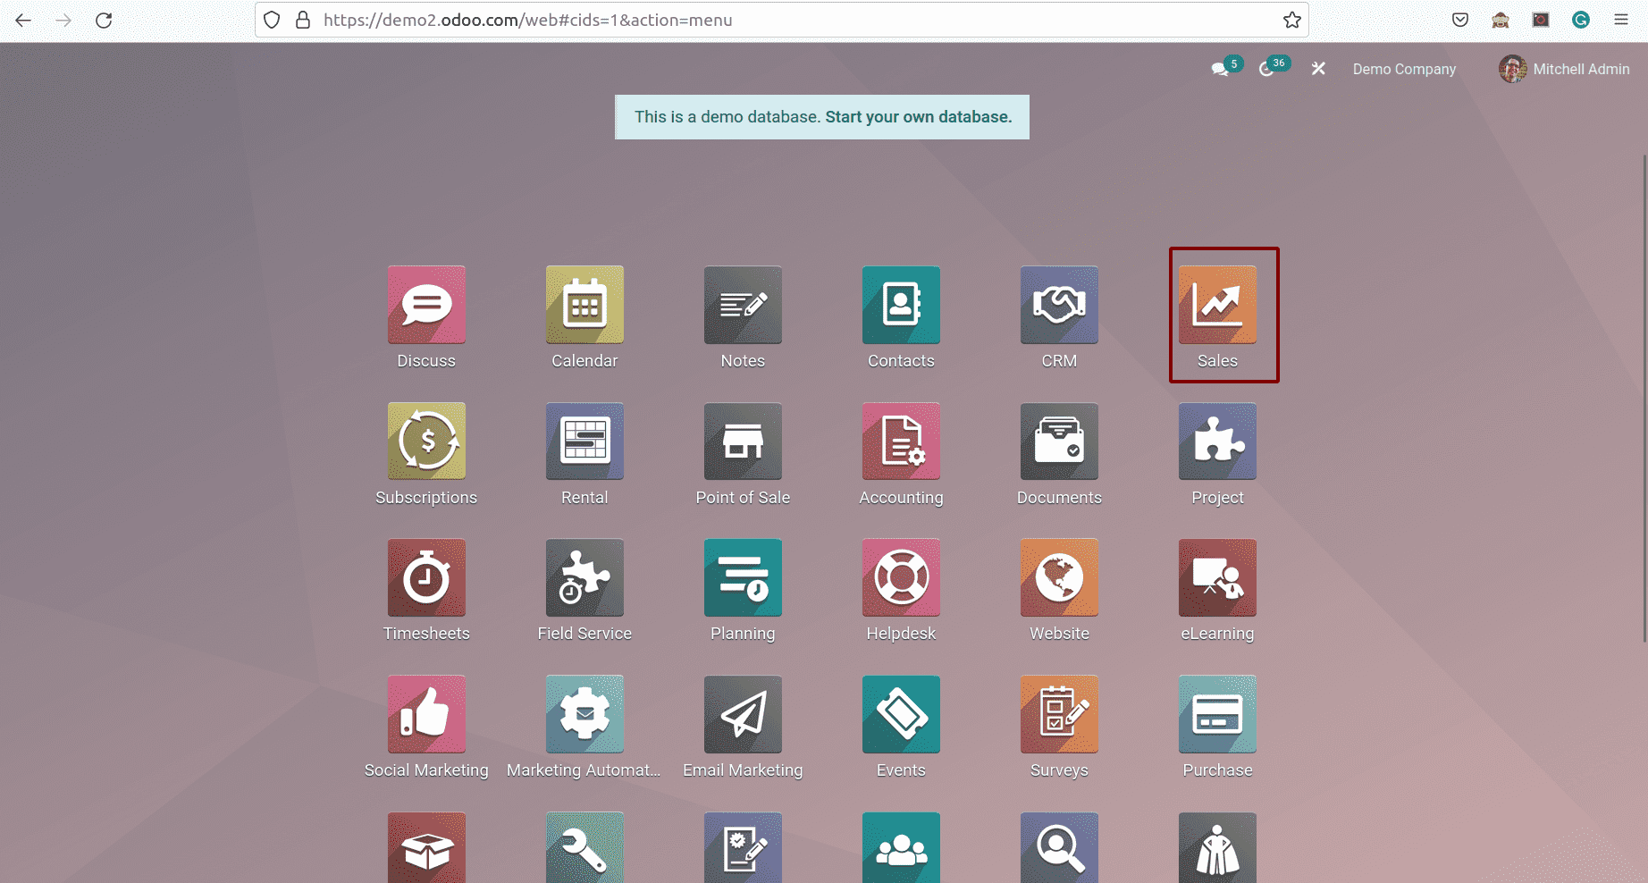The image size is (1648, 883).
Task: Open the Demo Company switcher
Action: click(1404, 69)
